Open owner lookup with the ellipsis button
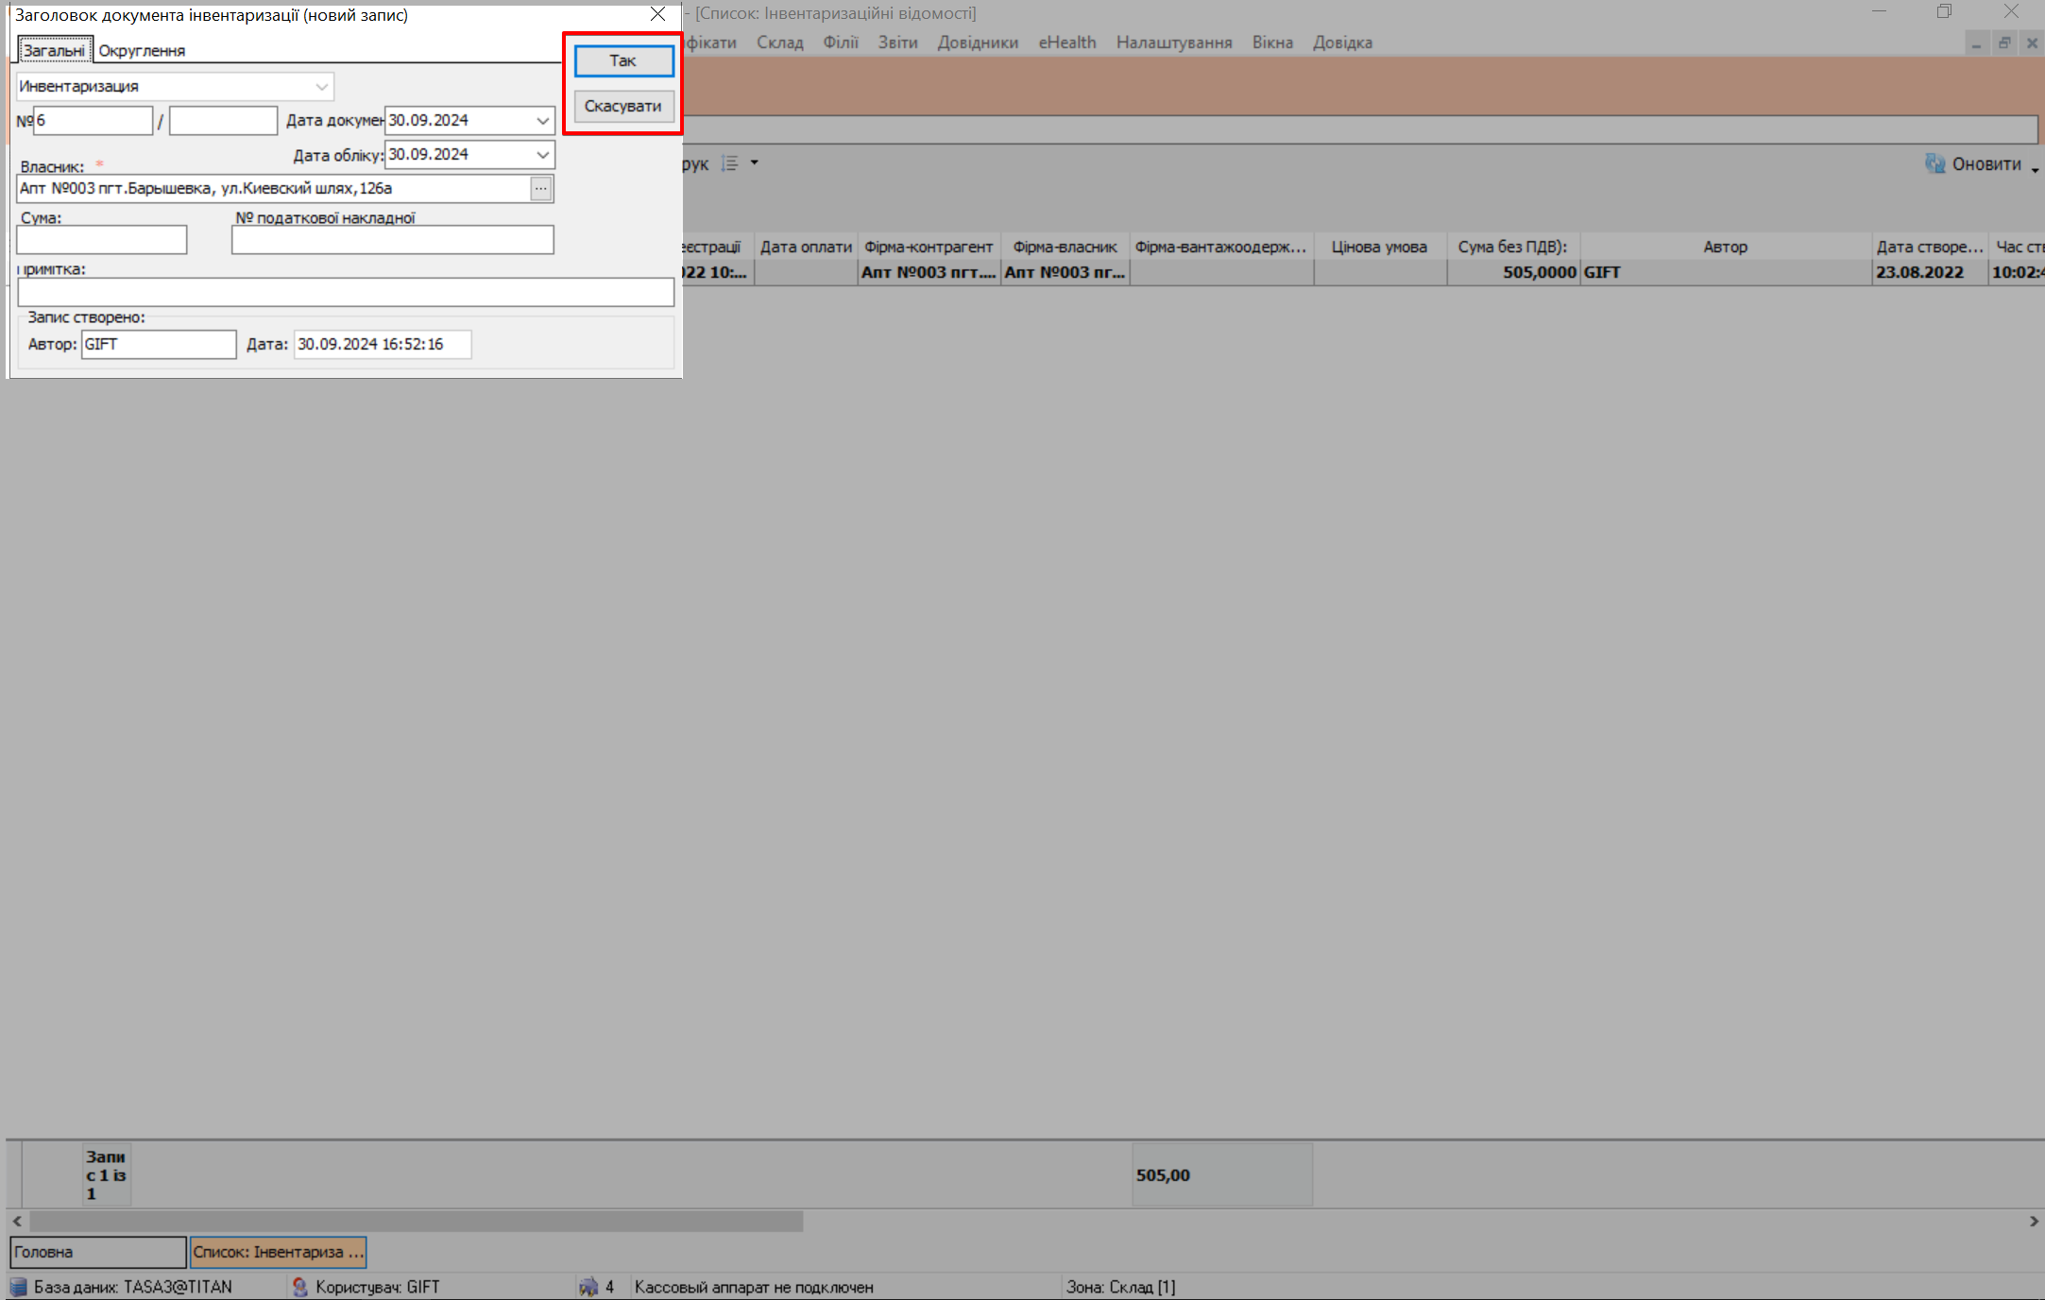The width and height of the screenshot is (2045, 1300). click(540, 189)
